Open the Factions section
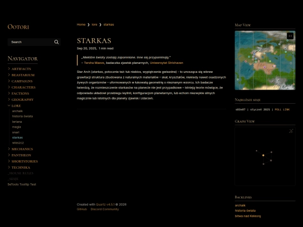This screenshot has height=227, width=303. tap(20, 94)
